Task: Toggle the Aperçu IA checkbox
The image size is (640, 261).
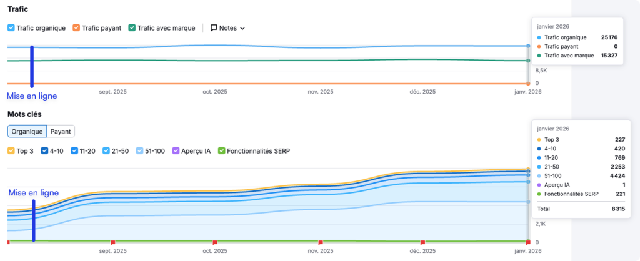Action: coord(176,151)
